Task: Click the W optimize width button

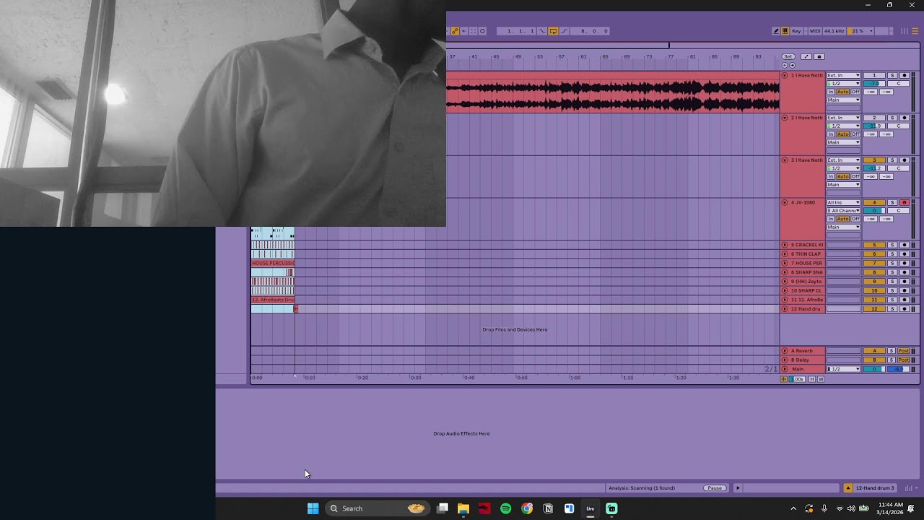Action: pos(821,379)
